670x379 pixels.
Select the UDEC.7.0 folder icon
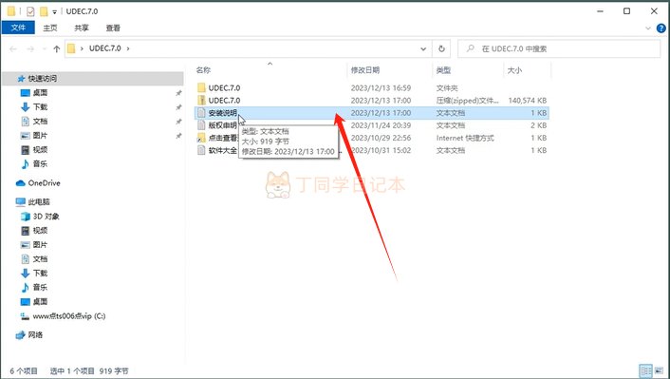pyautogui.click(x=201, y=87)
